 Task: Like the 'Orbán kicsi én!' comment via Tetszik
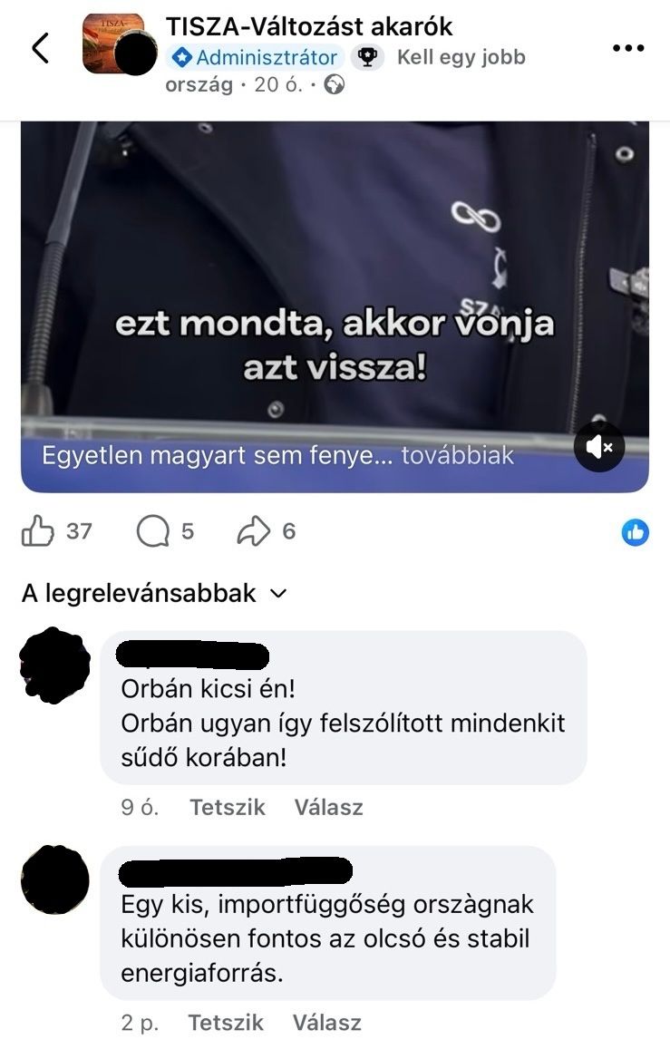(228, 807)
